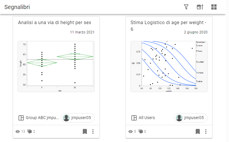Toggle bookmark on height per sex card
229x142 pixels.
point(85,132)
